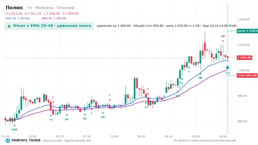Click the 09.10 date axis label
This screenshot has width=258, height=145.
pyautogui.click(x=169, y=136)
